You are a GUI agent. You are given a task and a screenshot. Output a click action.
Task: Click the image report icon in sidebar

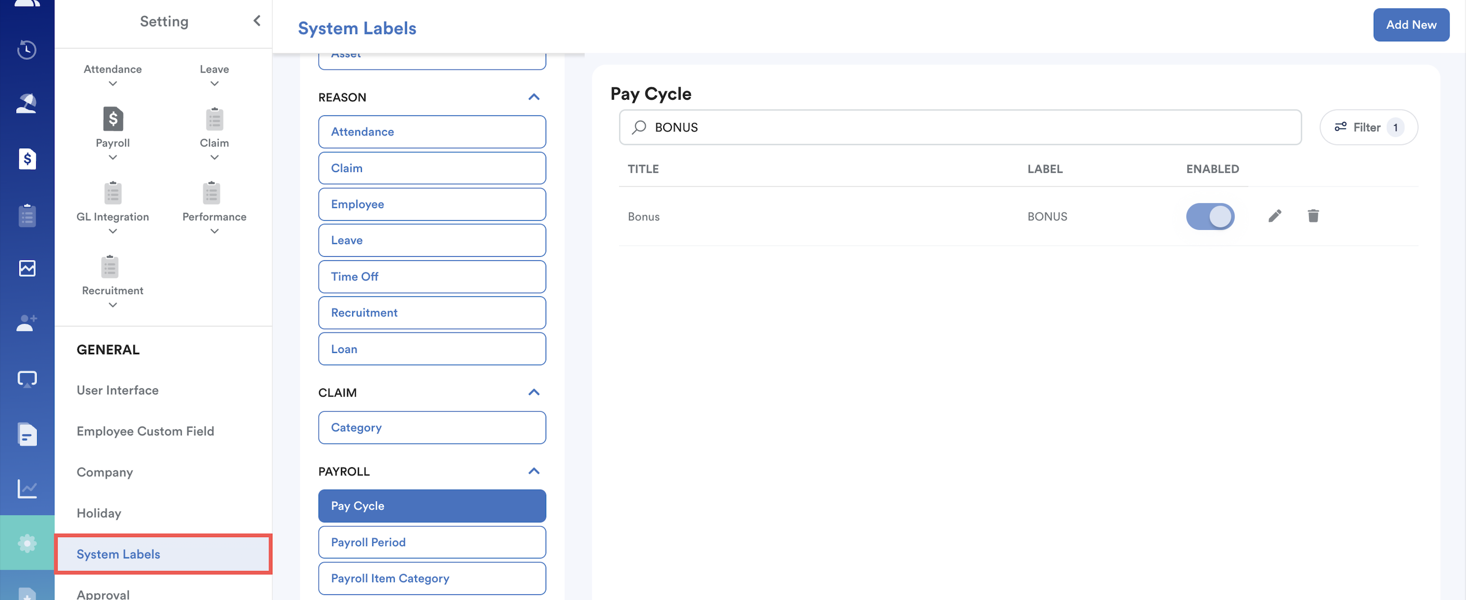[27, 268]
